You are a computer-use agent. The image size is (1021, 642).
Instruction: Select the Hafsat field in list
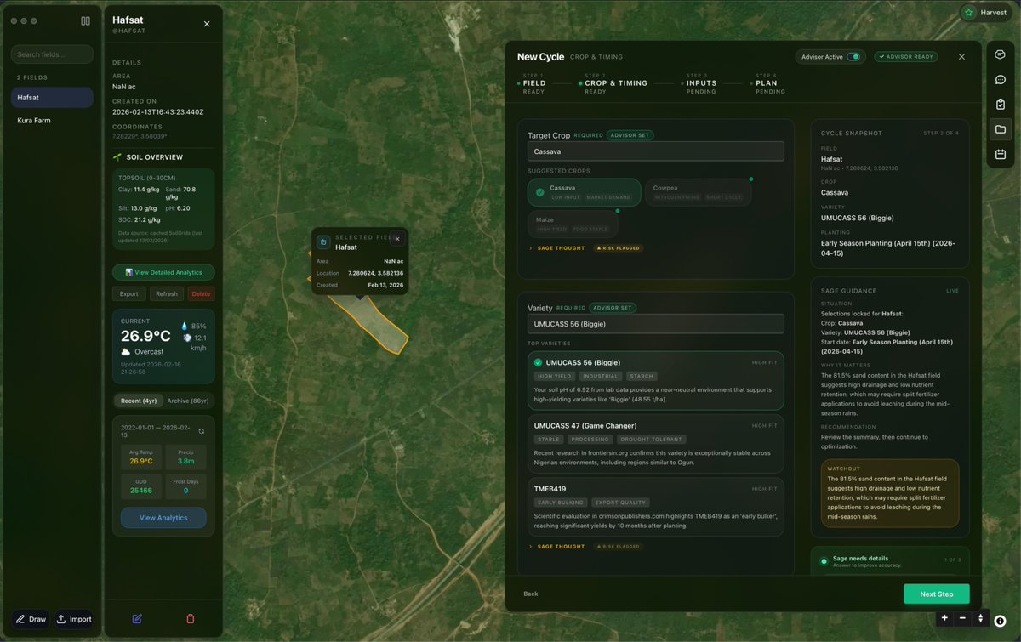pyautogui.click(x=52, y=98)
